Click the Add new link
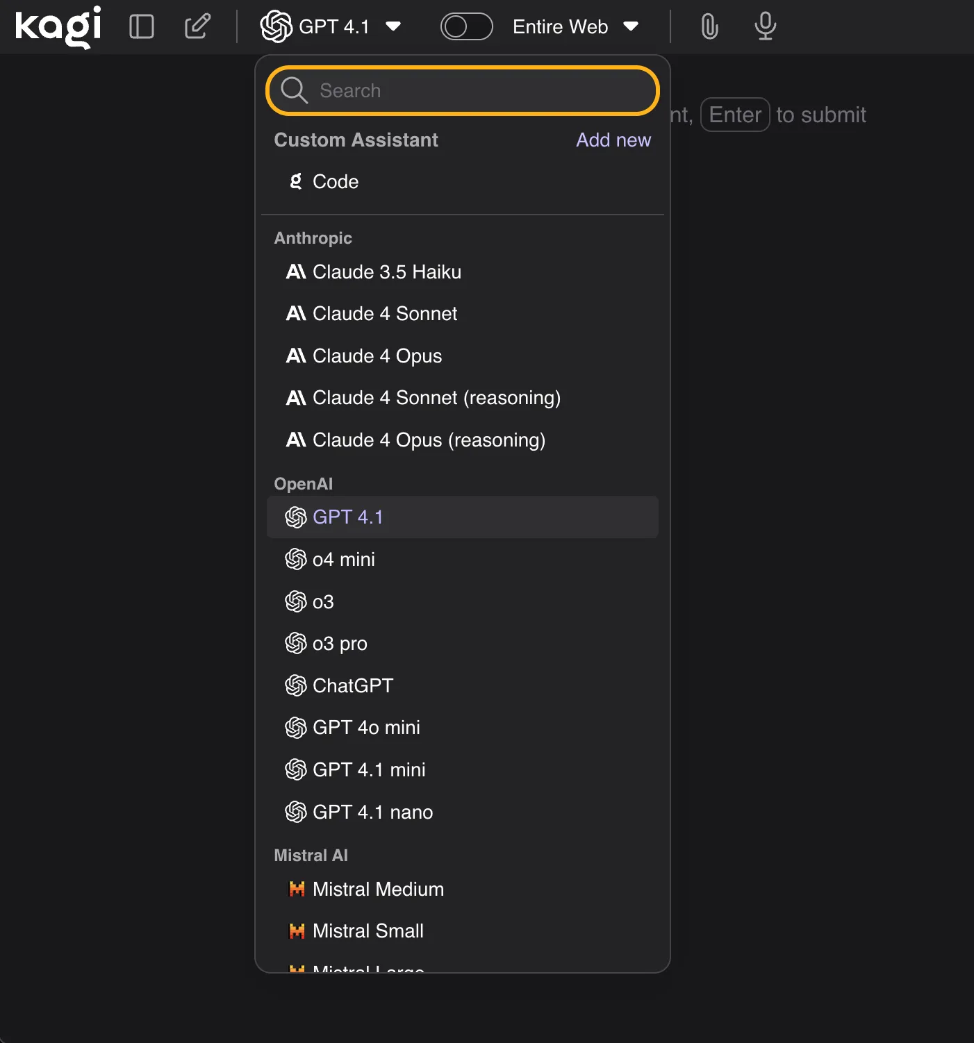974x1043 pixels. tap(613, 140)
